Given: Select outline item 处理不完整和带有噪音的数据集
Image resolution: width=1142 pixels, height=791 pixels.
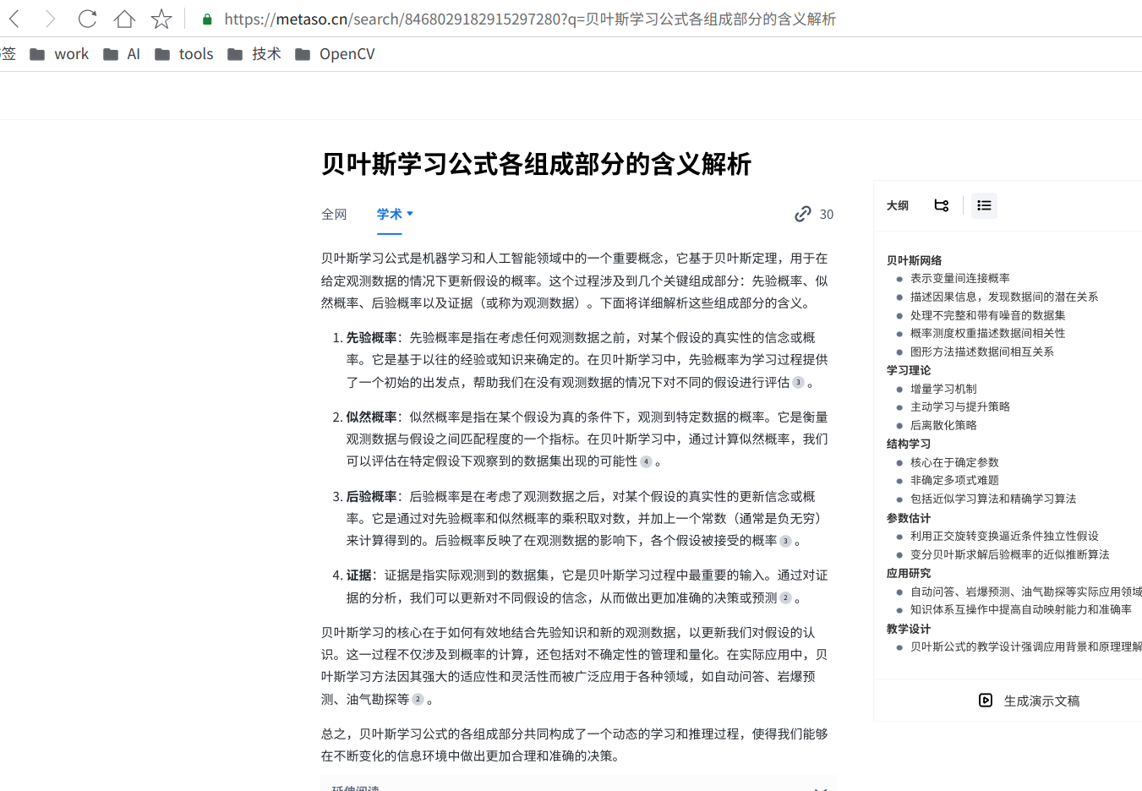Looking at the screenshot, I should pos(987,315).
